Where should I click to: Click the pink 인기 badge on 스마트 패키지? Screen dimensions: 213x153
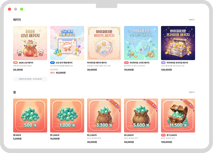click(126, 63)
